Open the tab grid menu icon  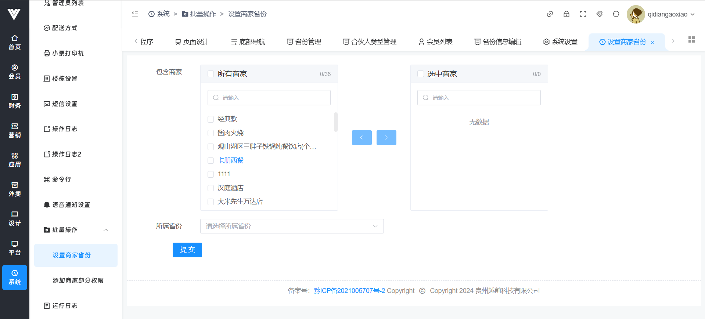pos(691,40)
